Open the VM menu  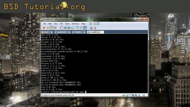[61, 24]
